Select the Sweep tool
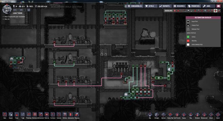Screen dimensions: 223x121 (x=184, y=115)
